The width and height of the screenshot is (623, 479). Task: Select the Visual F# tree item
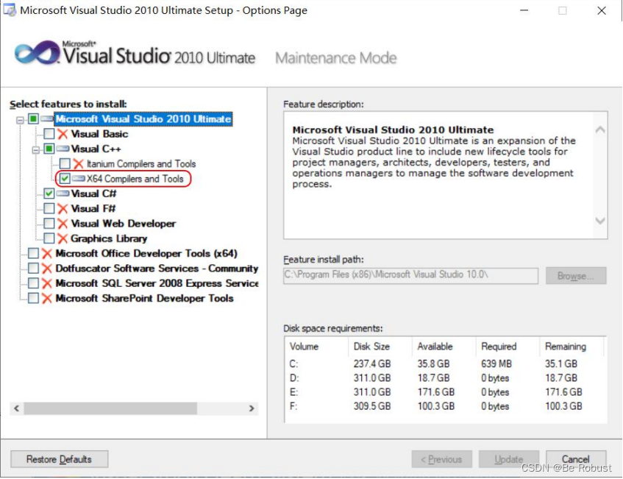click(x=93, y=209)
